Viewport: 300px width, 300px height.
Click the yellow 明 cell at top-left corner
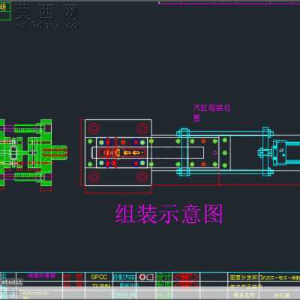click(4, 7)
